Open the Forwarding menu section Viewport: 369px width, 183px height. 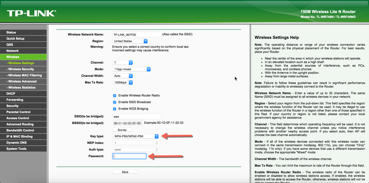click(23, 100)
